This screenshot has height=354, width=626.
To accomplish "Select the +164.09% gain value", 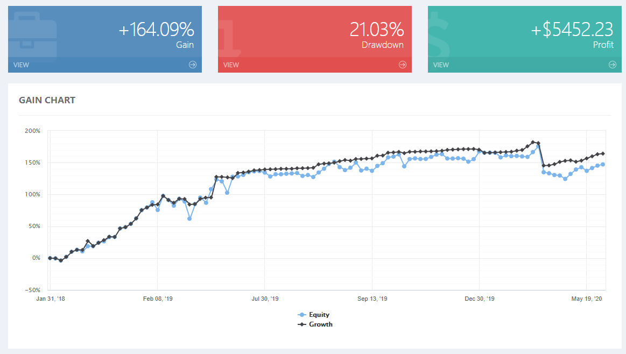I will (156, 30).
